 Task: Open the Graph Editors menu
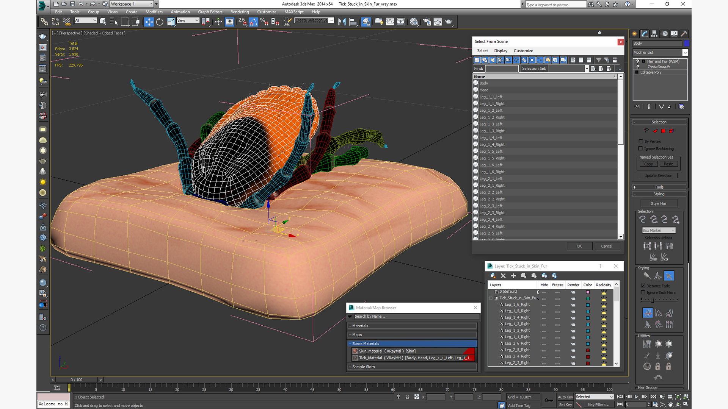coord(210,12)
